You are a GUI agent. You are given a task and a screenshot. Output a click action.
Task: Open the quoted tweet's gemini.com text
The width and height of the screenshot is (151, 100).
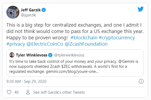(x=72, y=72)
